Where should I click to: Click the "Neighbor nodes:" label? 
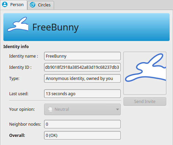coord(25,124)
